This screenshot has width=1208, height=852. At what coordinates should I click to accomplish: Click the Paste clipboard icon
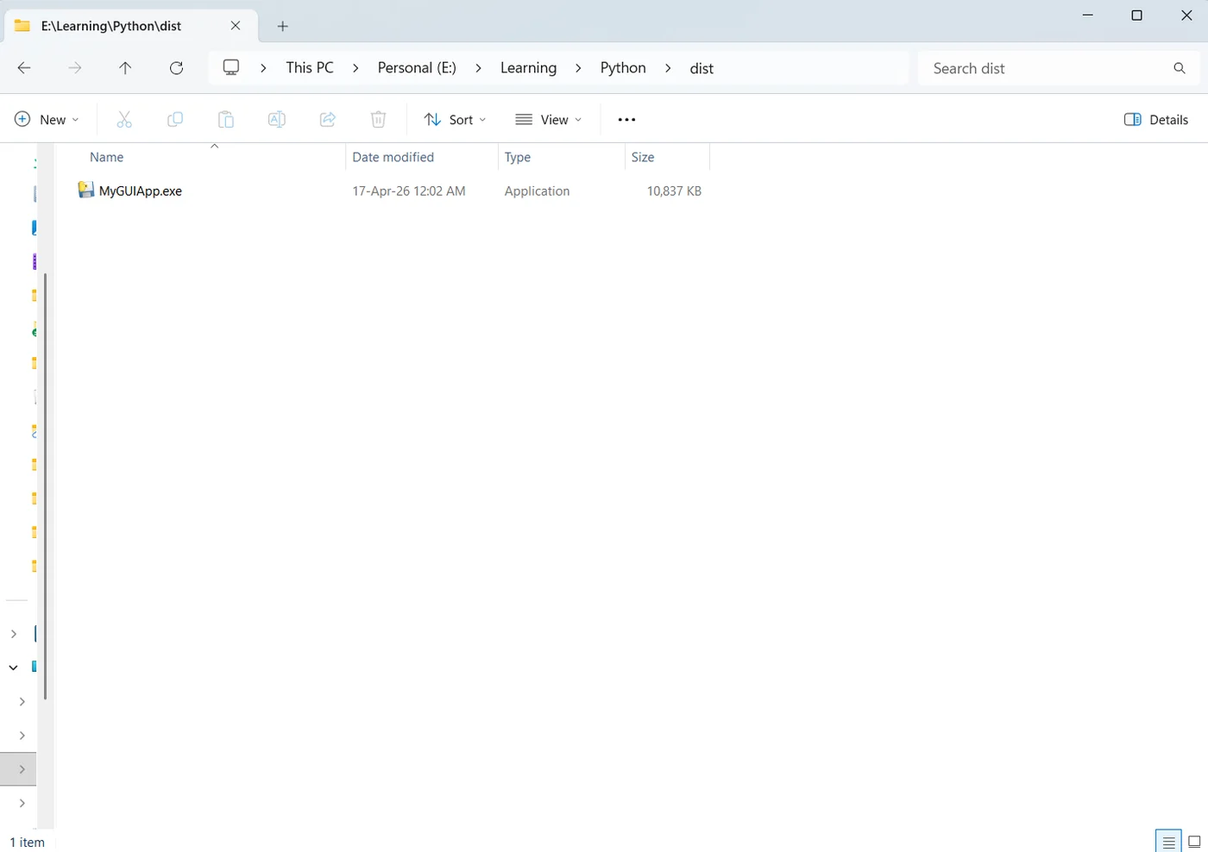[x=226, y=120]
